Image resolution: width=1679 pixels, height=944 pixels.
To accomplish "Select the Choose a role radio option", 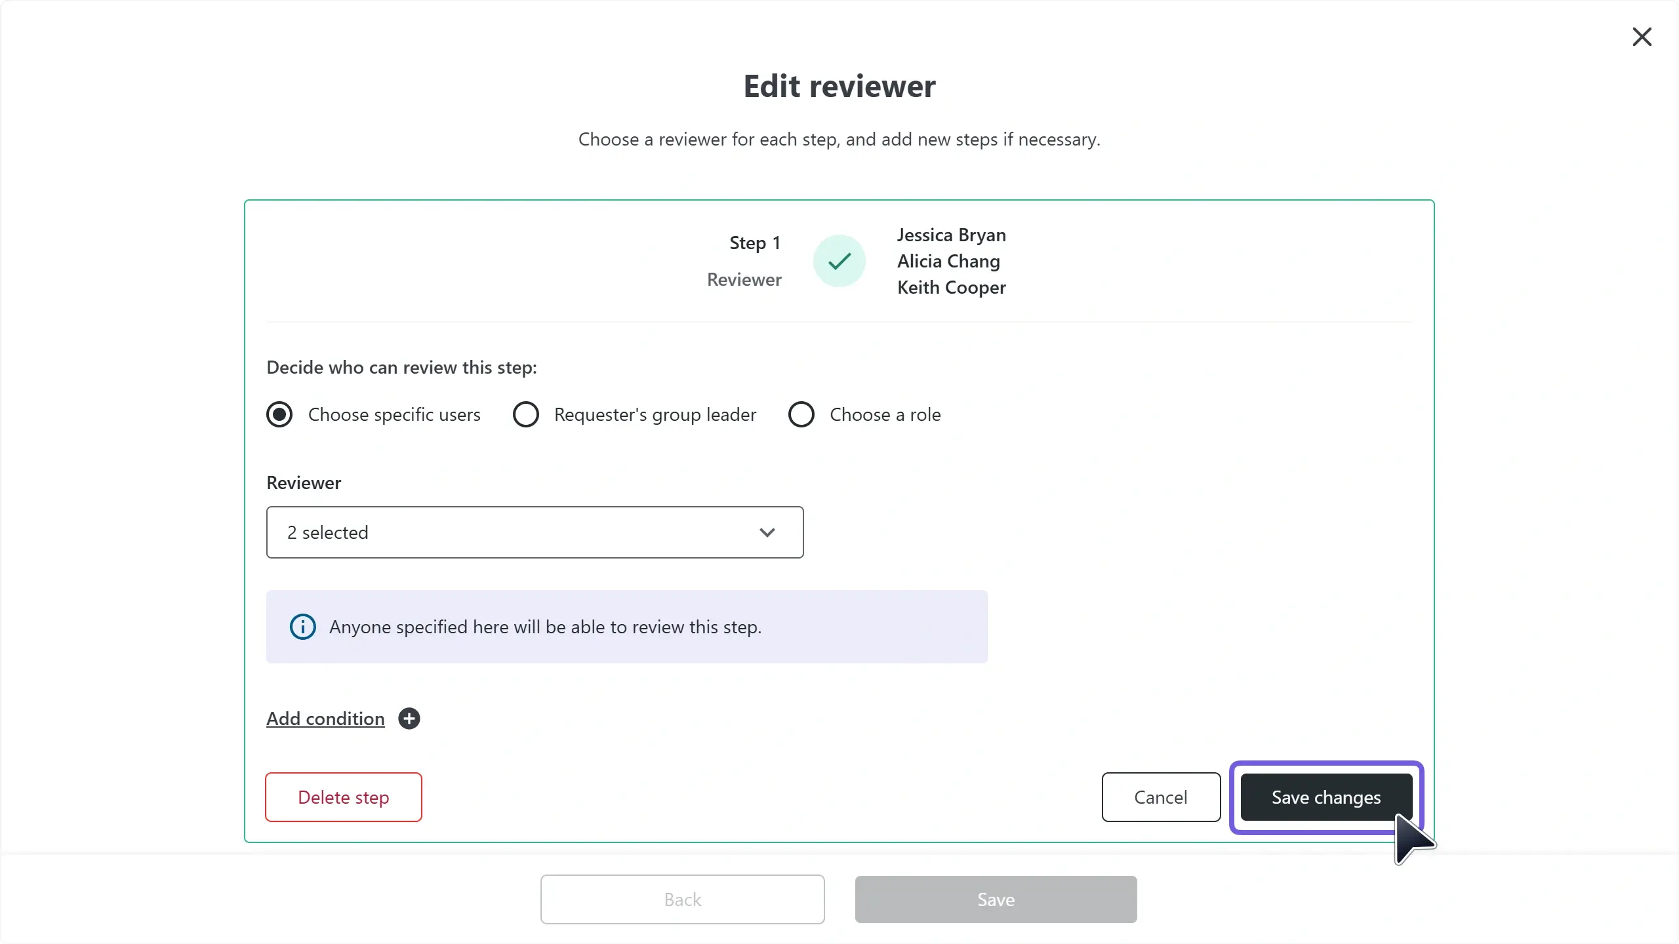I will [801, 414].
